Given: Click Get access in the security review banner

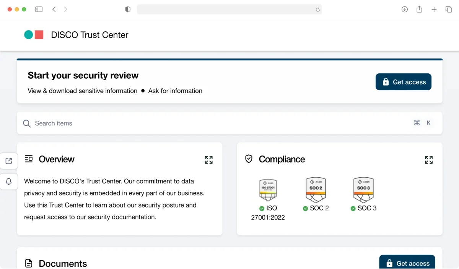Looking at the screenshot, I should coord(403,82).
